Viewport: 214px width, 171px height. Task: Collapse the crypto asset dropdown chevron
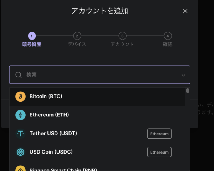pyautogui.click(x=183, y=75)
